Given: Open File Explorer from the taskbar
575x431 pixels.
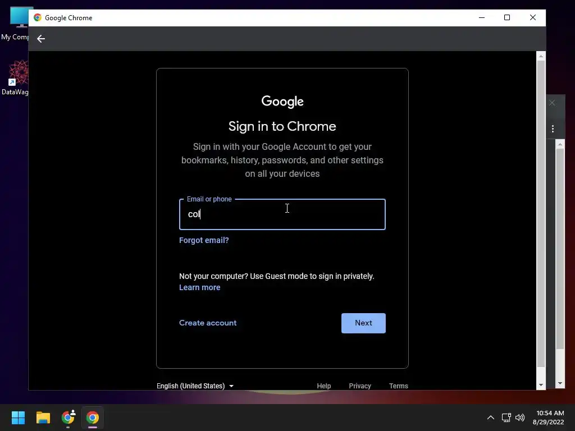Looking at the screenshot, I should coord(43,418).
